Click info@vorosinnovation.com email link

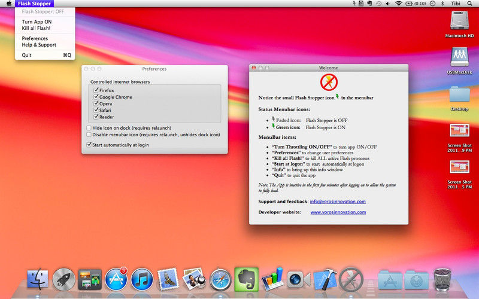tap(338, 202)
